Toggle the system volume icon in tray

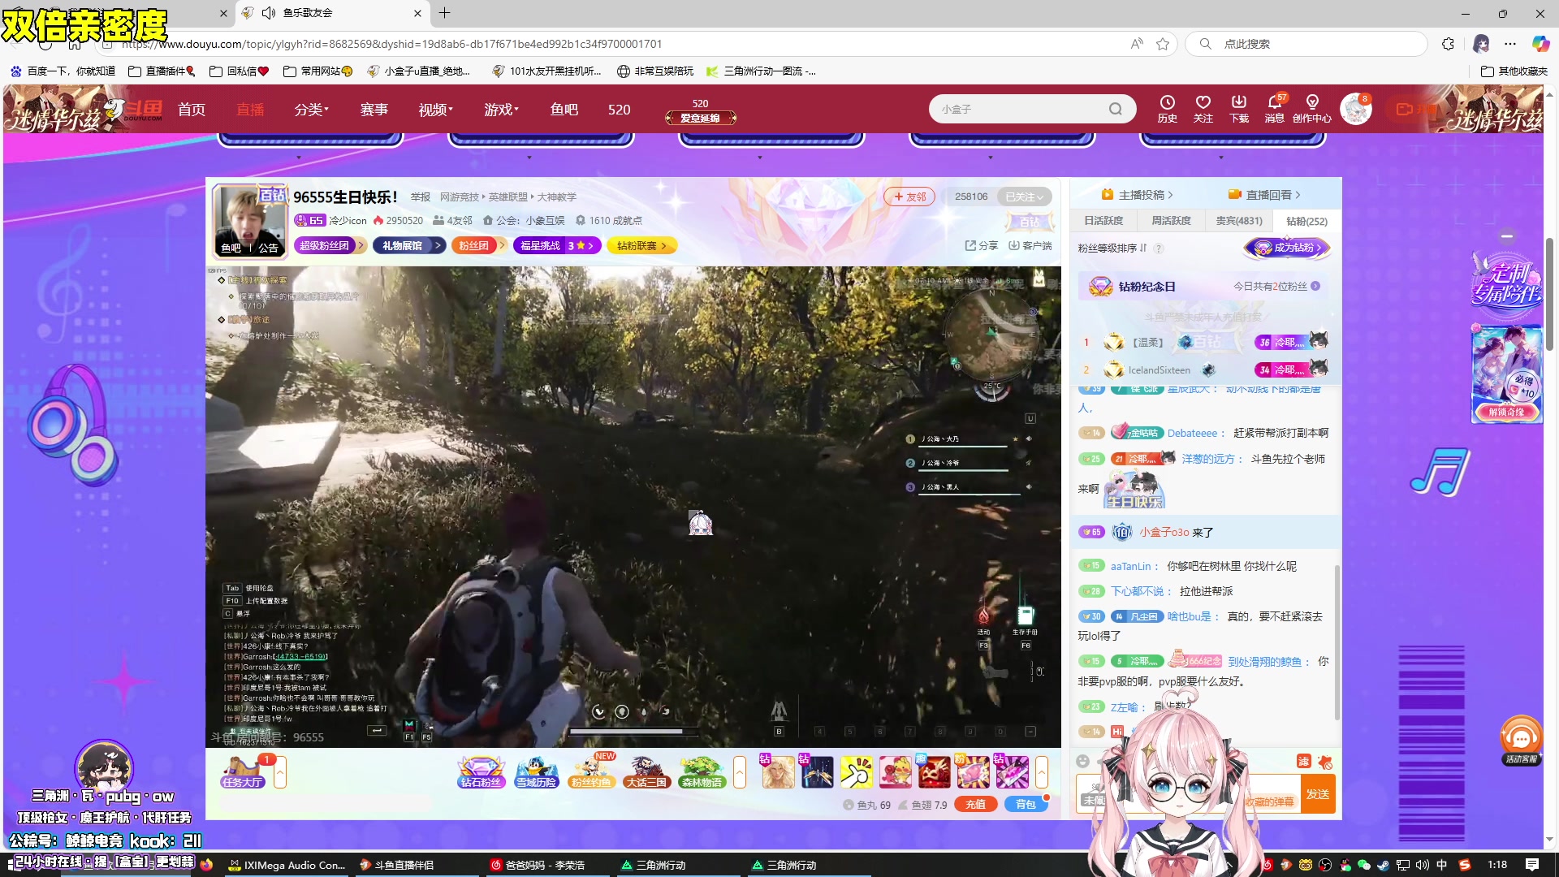pos(1423,865)
